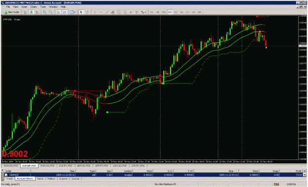Sort history by Type column header
This screenshot has height=187, width=308.
[86, 171]
